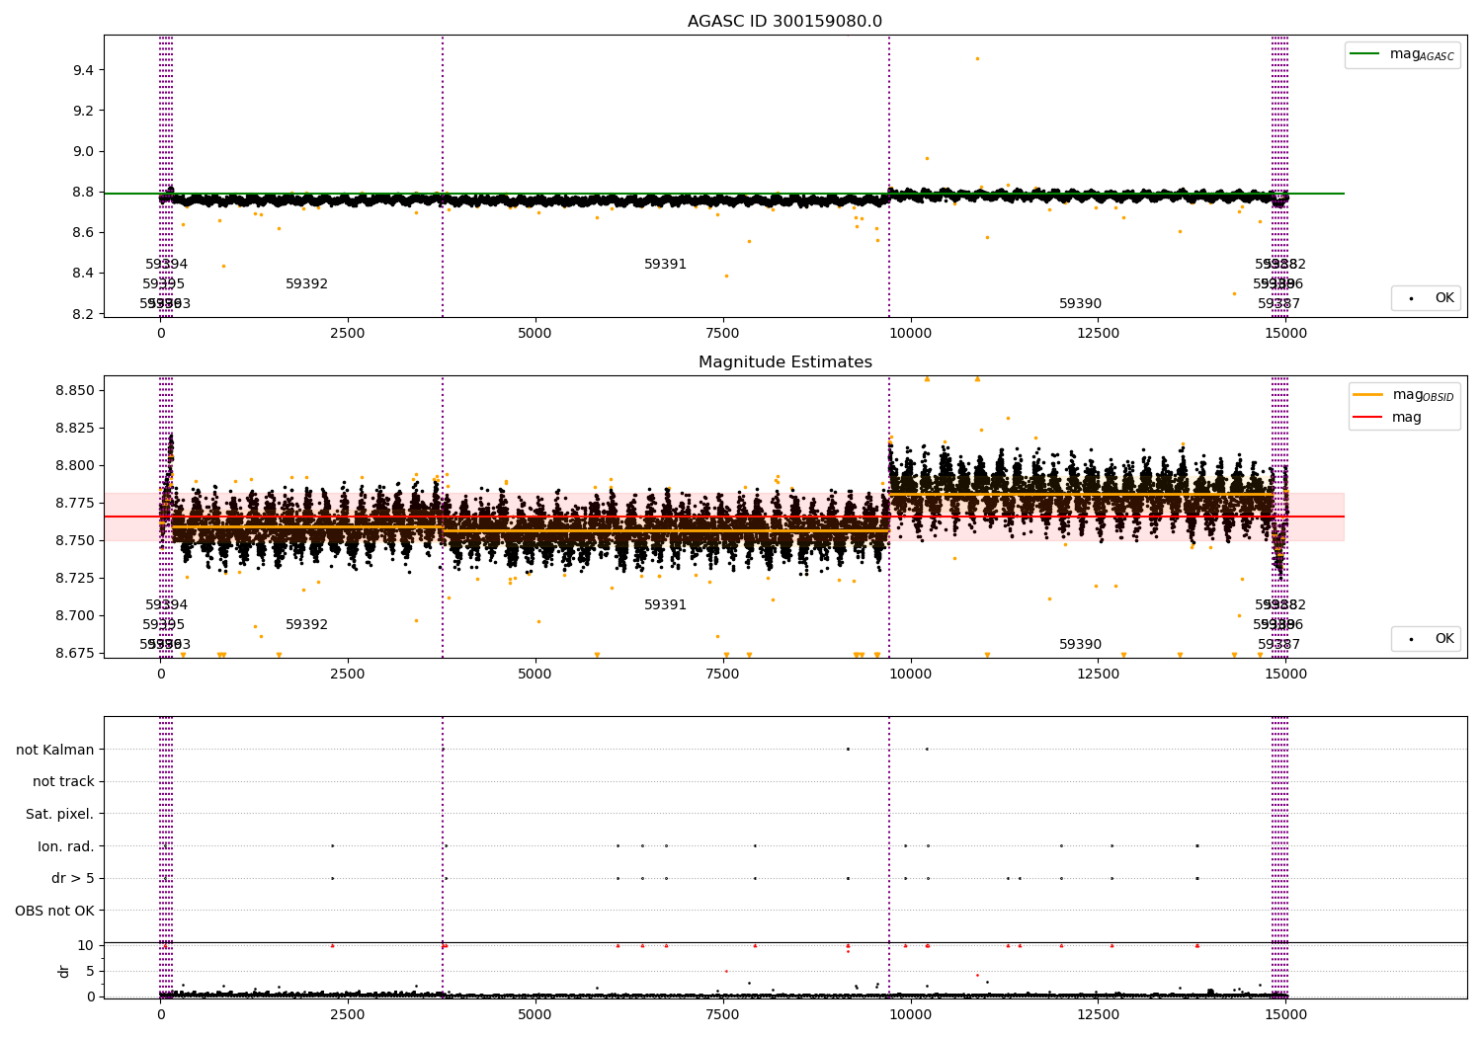
Task: Click obsid label 59390 in middle plot
Action: coord(1080,645)
